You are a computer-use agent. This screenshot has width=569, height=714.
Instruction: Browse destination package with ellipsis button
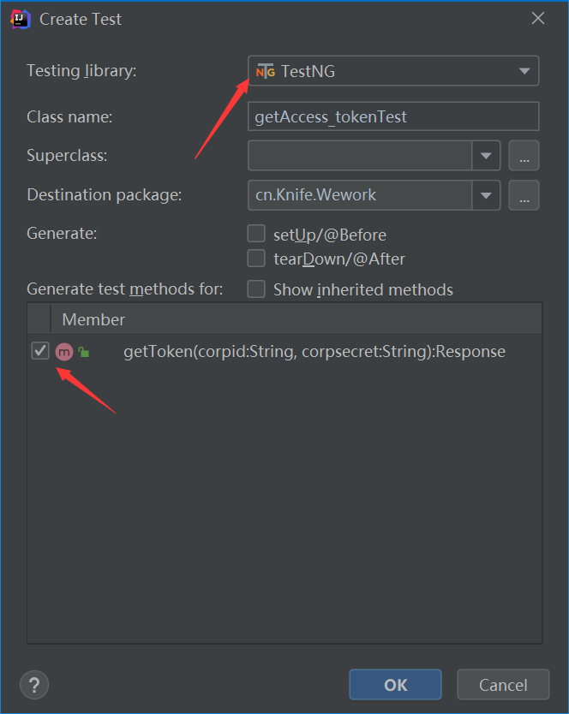524,195
